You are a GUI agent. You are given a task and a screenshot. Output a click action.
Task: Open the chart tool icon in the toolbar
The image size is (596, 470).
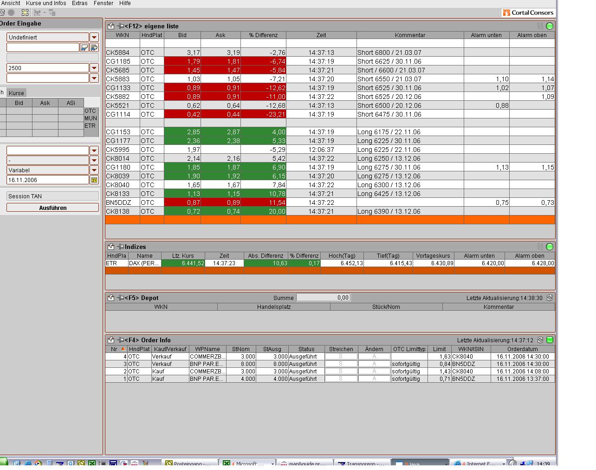click(x=37, y=13)
